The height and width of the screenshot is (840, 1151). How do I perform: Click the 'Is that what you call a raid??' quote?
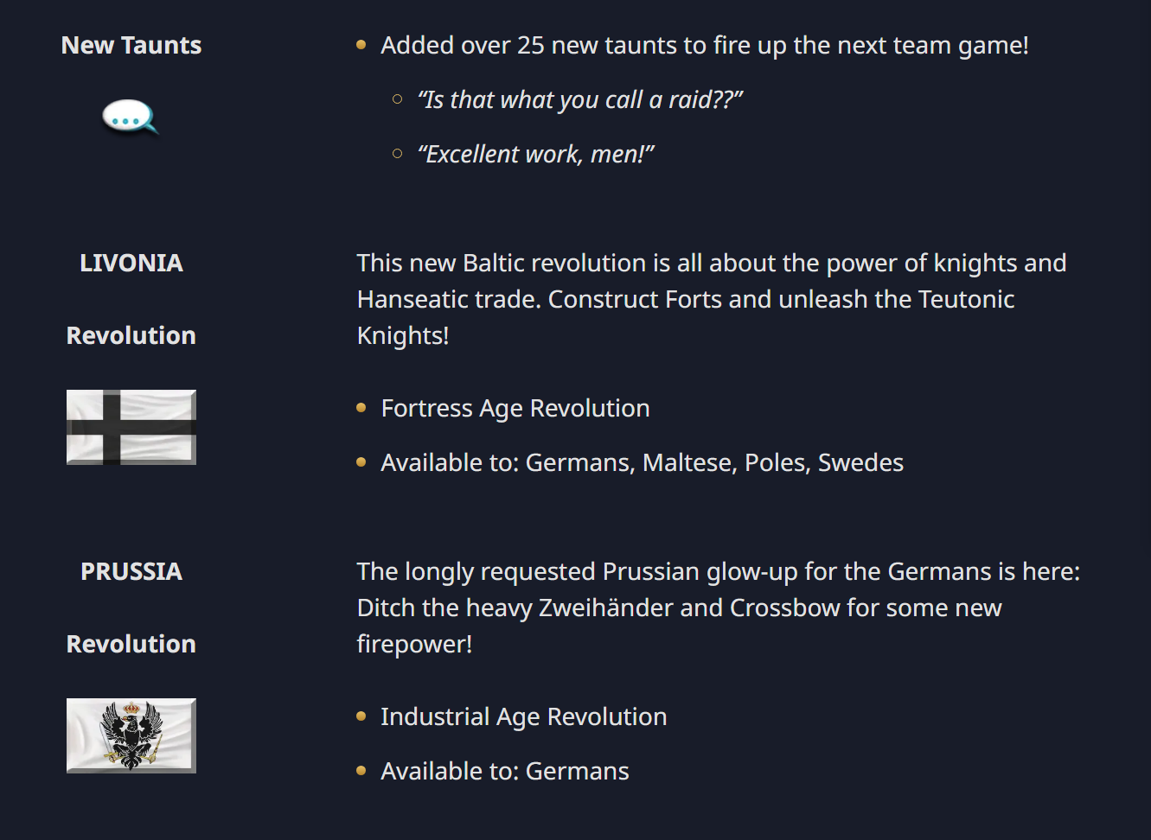click(580, 100)
